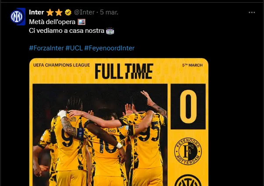Open the #FeyenoordInter hashtag
The height and width of the screenshot is (186, 264).
point(110,48)
